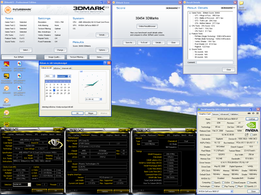This screenshot has height=195, width=261.
Task: Switch to Sensors tab in GPU-Z
Action: pyautogui.click(x=215, y=114)
